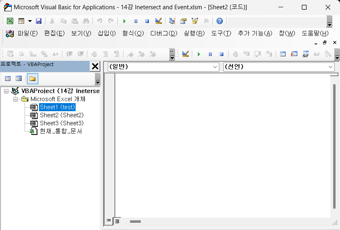This screenshot has width=340, height=230.
Task: Collapse the VBAProject root tree node
Action: point(6,91)
